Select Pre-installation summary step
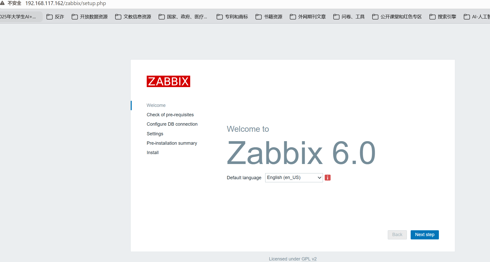Image resolution: width=490 pixels, height=262 pixels. point(172,143)
